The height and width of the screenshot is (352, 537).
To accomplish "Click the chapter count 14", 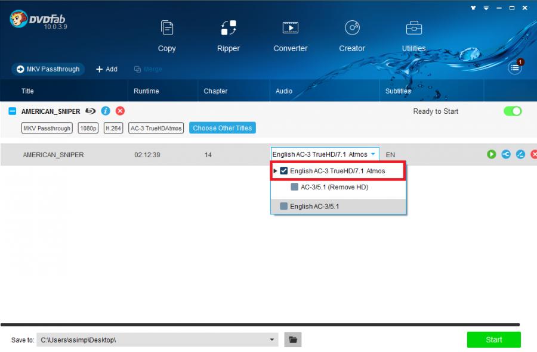I will 208,155.
